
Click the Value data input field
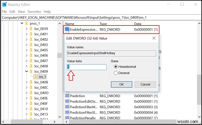(87, 67)
